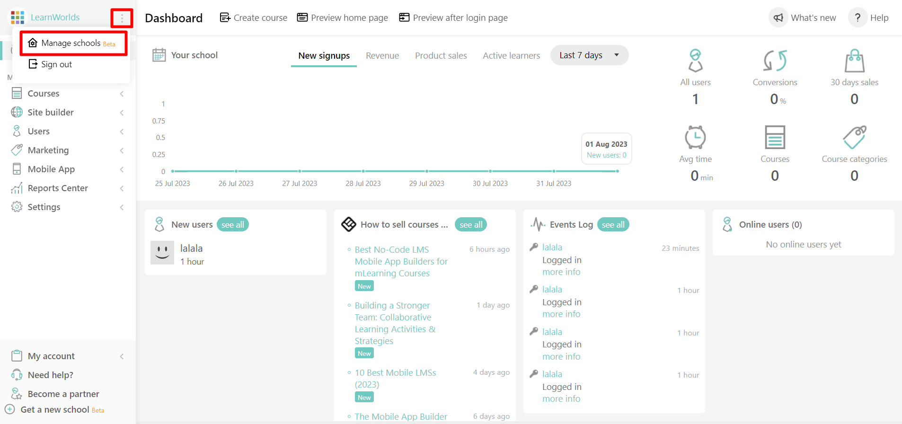Click the Conversions arrows icon
This screenshot has height=424, width=902.
click(x=775, y=61)
